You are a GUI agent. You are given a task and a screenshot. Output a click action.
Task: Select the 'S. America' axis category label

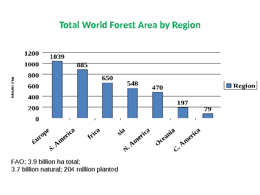point(62,139)
